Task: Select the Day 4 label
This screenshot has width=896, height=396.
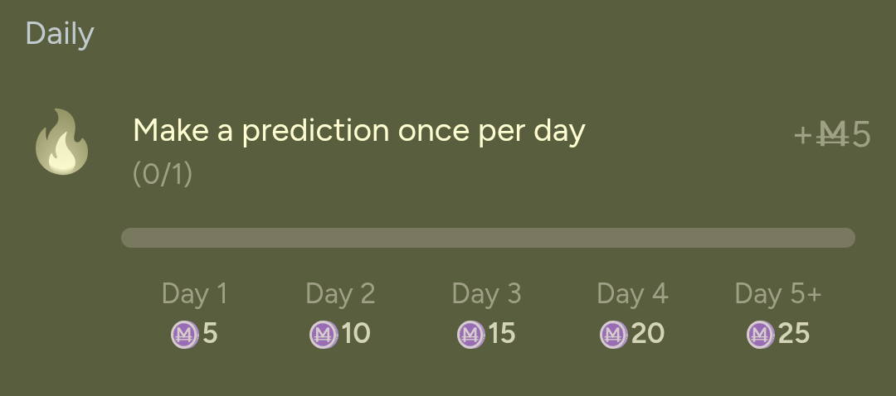Action: click(x=632, y=293)
